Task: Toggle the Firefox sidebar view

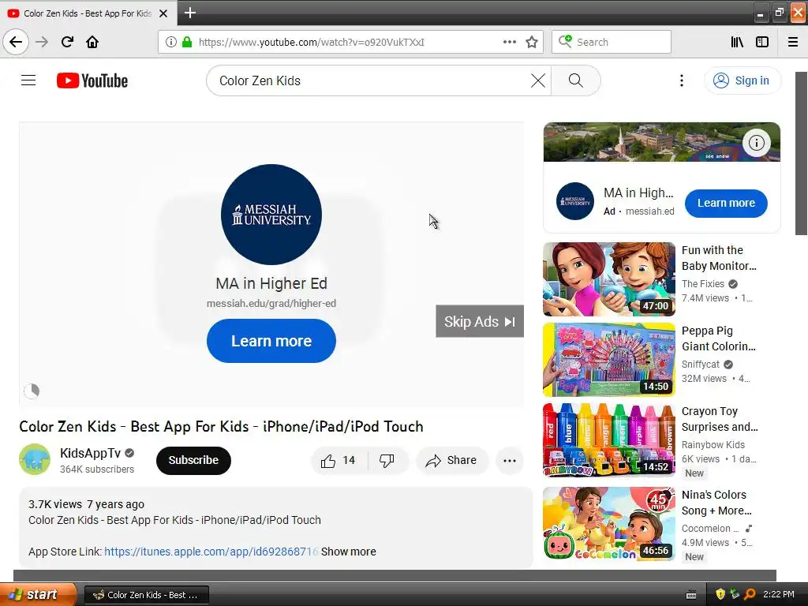Action: tap(762, 42)
